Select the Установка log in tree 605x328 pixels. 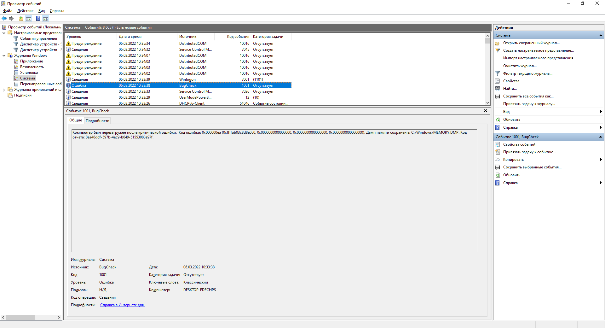pyautogui.click(x=29, y=73)
